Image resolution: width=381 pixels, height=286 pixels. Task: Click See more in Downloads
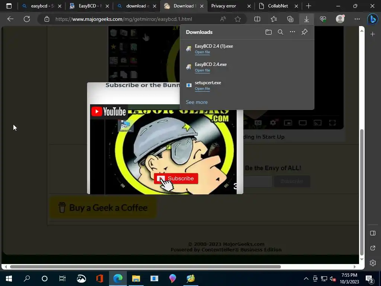[x=196, y=102]
